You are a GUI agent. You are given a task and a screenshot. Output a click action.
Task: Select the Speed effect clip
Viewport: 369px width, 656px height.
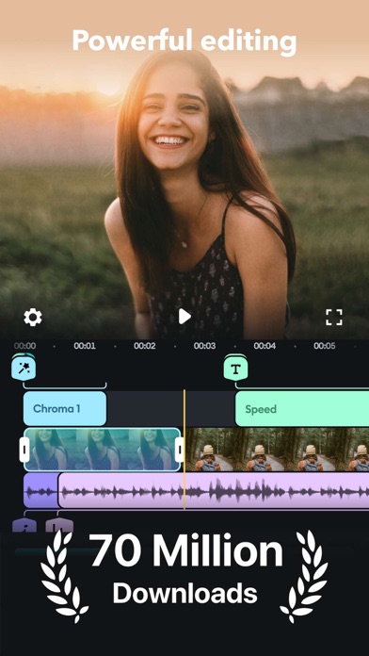point(302,409)
